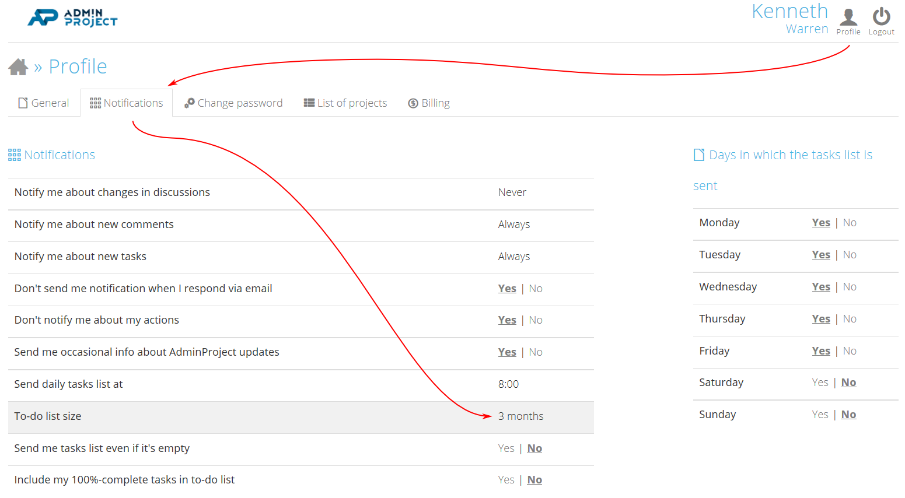Set Yes for don't notify my actions
Viewport: 905px width, 498px height.
507,320
